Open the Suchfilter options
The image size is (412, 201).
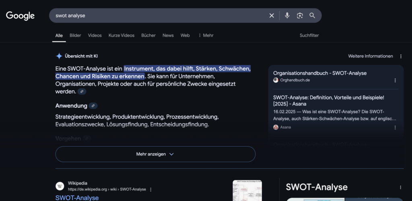tap(309, 35)
